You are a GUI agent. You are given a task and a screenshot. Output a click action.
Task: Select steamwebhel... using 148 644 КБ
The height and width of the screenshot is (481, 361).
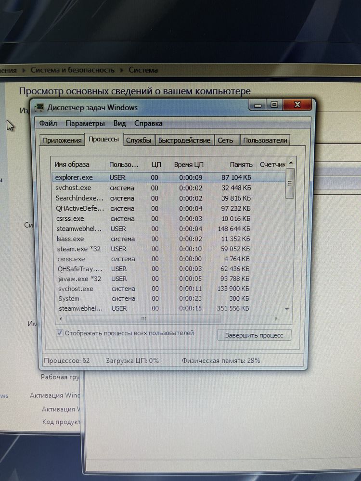169,229
